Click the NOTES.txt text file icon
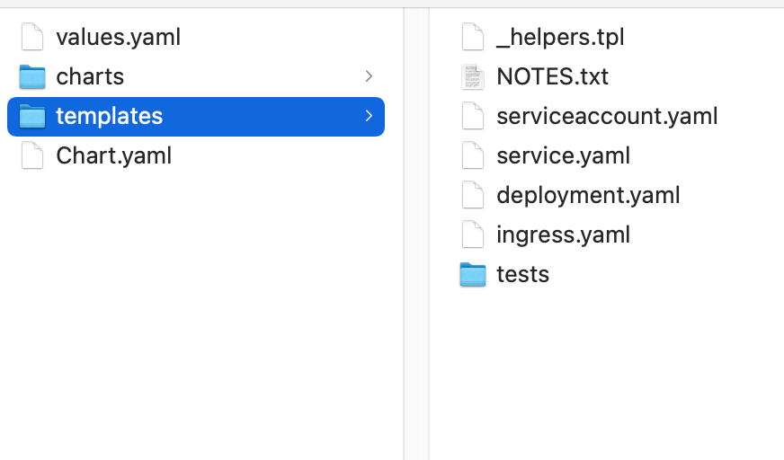 473,77
